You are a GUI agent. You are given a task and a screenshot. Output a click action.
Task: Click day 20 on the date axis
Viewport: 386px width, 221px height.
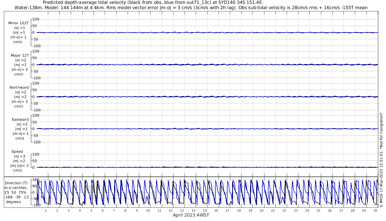[261, 211]
